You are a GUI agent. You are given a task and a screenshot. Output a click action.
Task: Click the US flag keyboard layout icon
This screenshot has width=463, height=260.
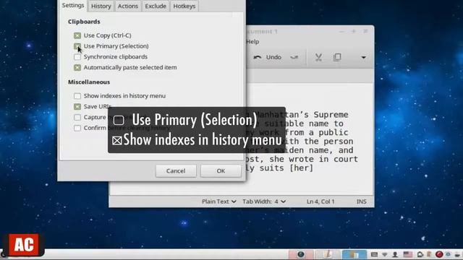(408, 254)
